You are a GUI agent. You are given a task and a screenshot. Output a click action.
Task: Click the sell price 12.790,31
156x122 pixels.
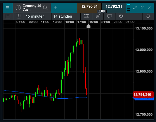89,7
